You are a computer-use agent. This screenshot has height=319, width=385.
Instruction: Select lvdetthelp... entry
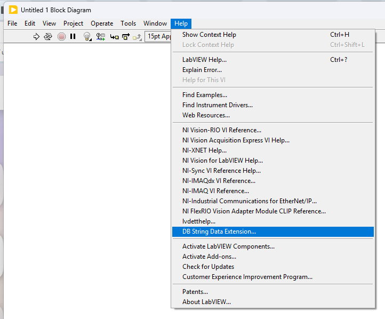coord(273,221)
